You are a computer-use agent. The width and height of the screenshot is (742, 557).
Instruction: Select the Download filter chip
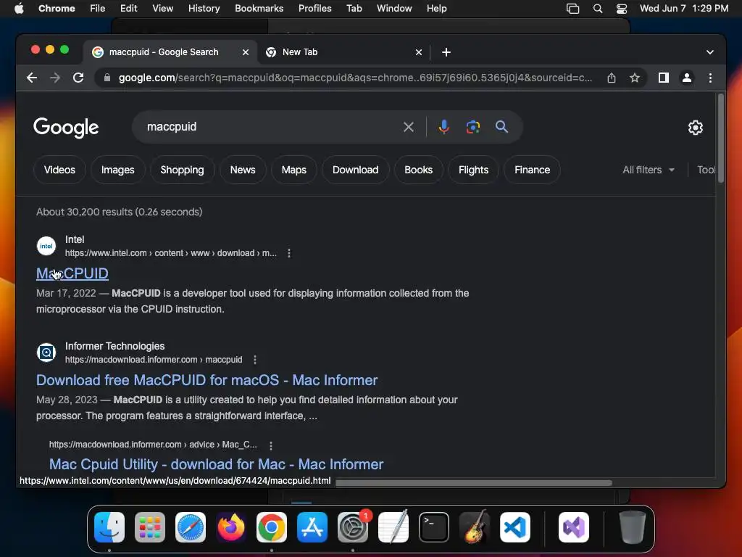[x=355, y=170]
